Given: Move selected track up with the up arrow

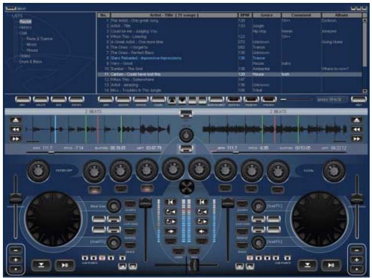Looking at the screenshot, I should (172, 100).
